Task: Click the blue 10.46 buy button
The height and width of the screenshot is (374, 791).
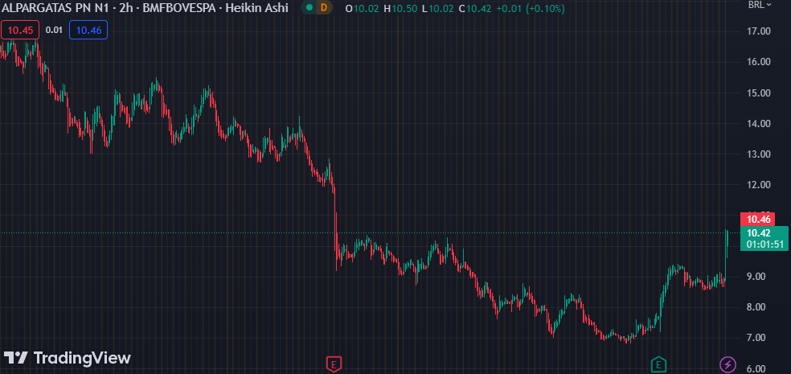Action: click(x=88, y=31)
